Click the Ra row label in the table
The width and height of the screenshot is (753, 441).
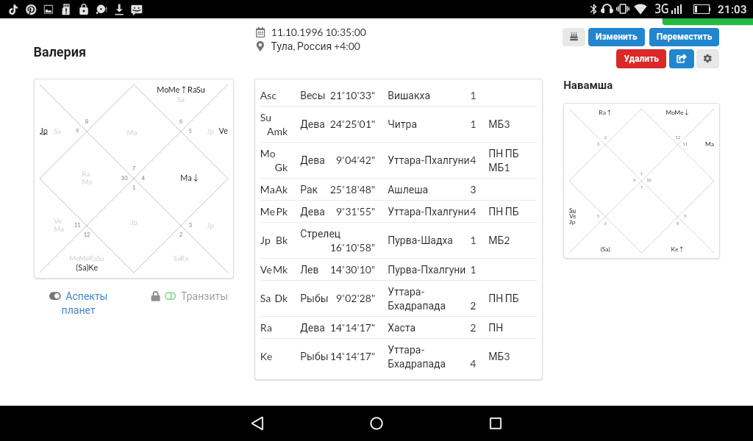coord(266,328)
